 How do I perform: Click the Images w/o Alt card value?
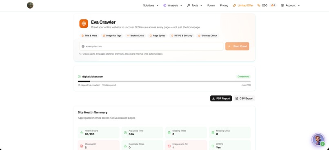pyautogui.click(x=173, y=148)
